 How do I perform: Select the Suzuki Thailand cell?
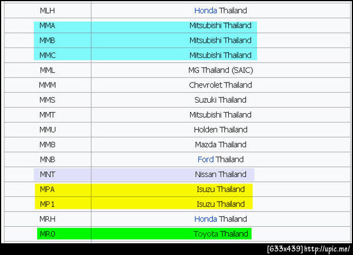(221, 100)
